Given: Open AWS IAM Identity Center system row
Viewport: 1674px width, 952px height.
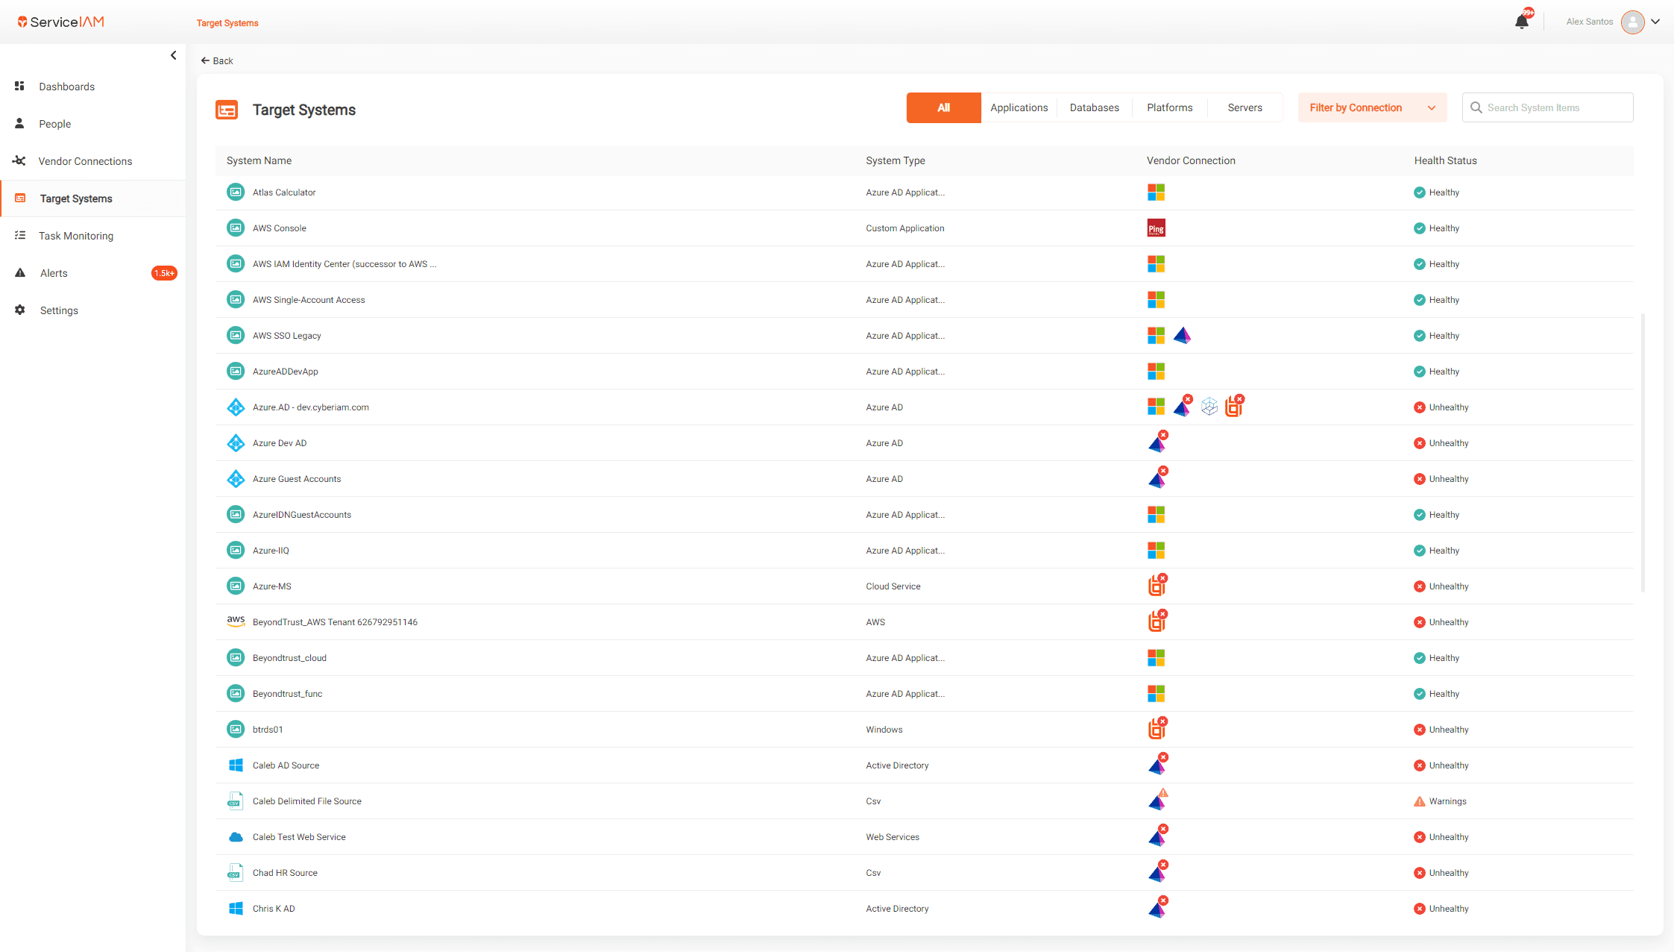Looking at the screenshot, I should (924, 264).
